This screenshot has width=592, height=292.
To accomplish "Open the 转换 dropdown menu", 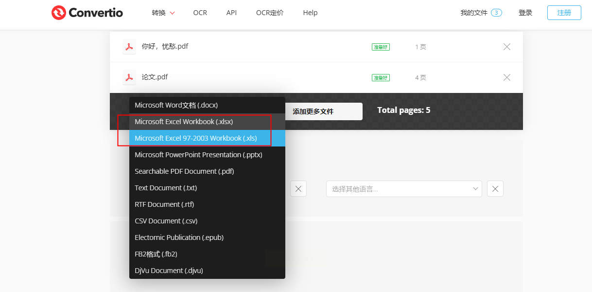I will pos(163,13).
